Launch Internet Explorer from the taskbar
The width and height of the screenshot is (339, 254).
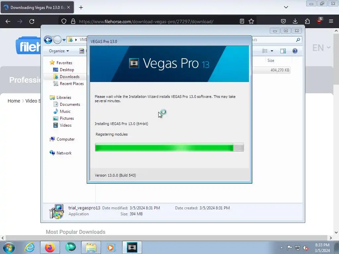point(29,247)
